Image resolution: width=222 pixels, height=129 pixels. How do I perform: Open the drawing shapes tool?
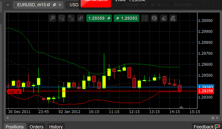point(173,18)
